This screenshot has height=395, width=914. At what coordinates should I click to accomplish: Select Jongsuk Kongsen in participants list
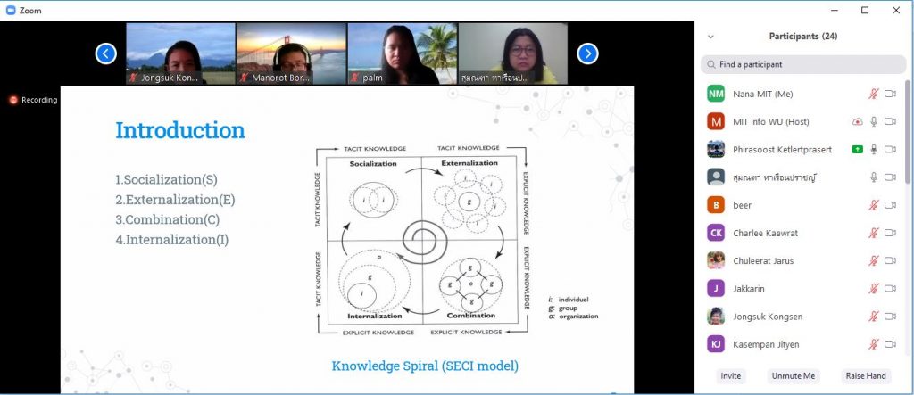pyautogui.click(x=763, y=317)
